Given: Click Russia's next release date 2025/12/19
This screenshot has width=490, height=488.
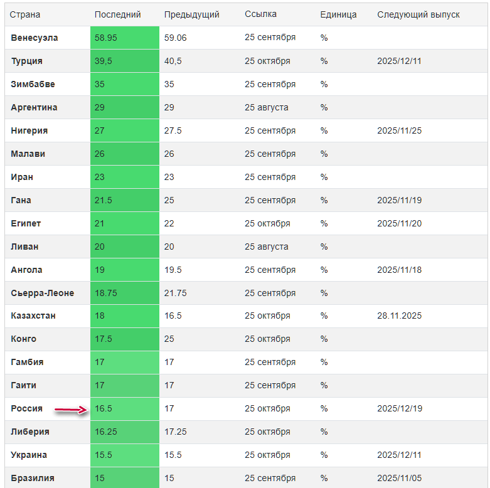Looking at the screenshot, I should point(400,408).
